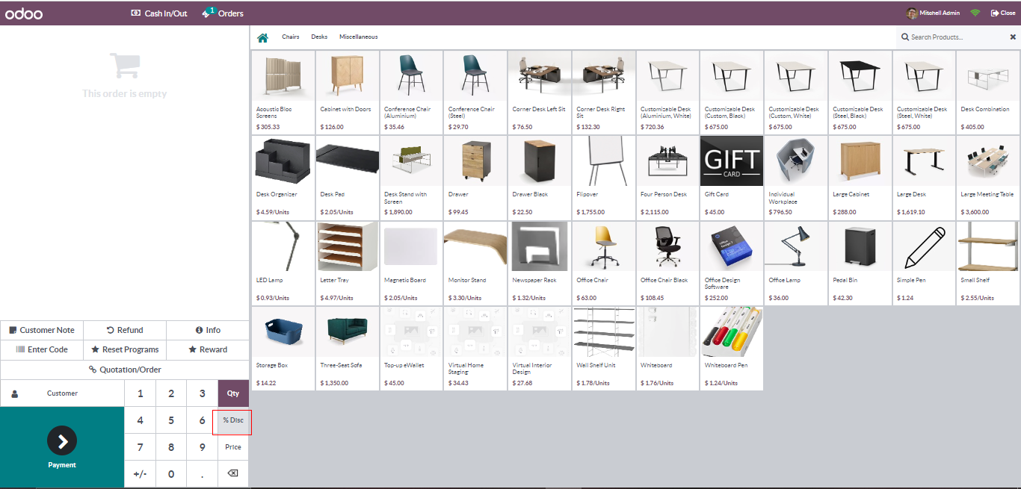1021x489 pixels.
Task: Switch numpad mode to % Disc
Action: click(x=233, y=420)
